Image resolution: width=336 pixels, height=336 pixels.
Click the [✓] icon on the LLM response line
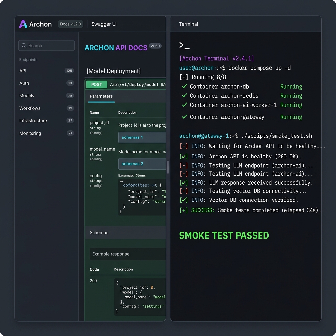tap(183, 183)
